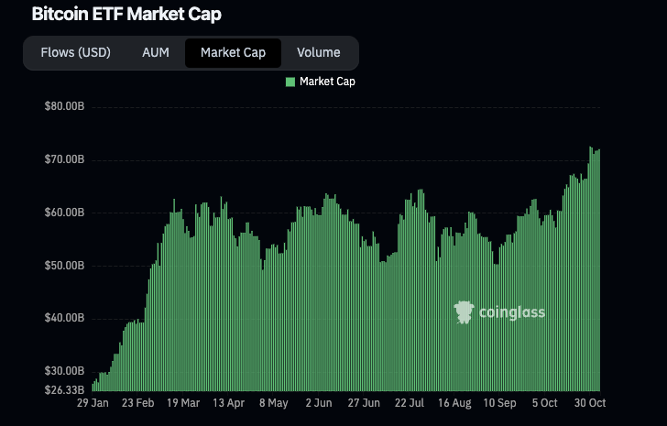Click the Bitcoin ETF Market Cap title
The height and width of the screenshot is (426, 667).
coord(126,15)
